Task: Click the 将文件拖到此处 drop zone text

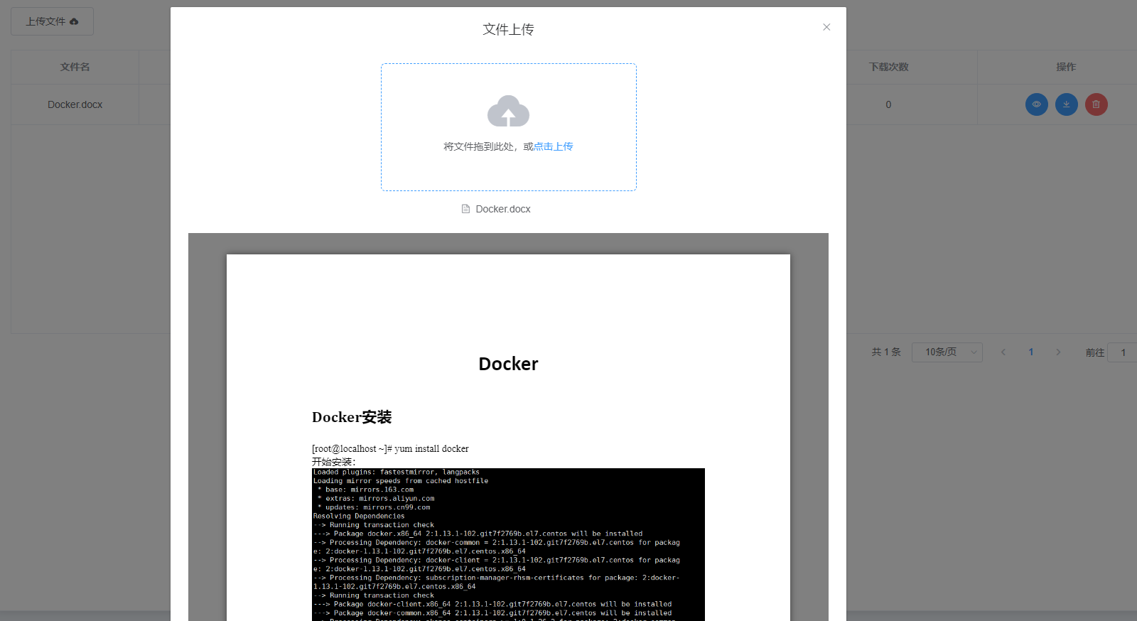Action: tap(488, 146)
